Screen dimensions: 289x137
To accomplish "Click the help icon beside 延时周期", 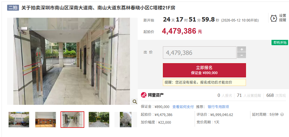I will point(282,115).
